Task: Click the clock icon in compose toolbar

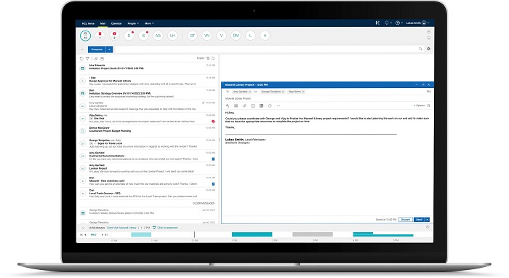Action: pyautogui.click(x=270, y=106)
